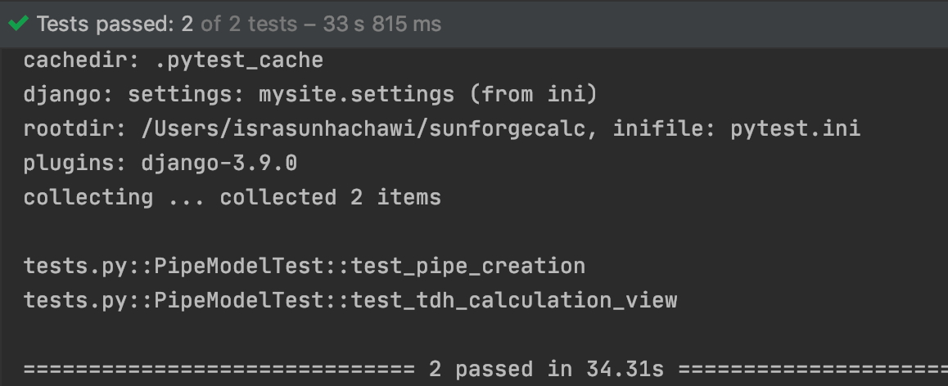This screenshot has height=386, width=948.
Task: Click the 'of 2 tests' count text
Action: coord(249,25)
